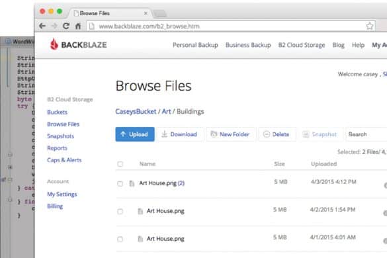The width and height of the screenshot is (387, 258).
Task: Click the New Folder button
Action: [x=230, y=134]
